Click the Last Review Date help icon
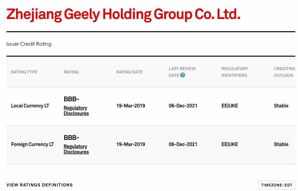 (182, 75)
